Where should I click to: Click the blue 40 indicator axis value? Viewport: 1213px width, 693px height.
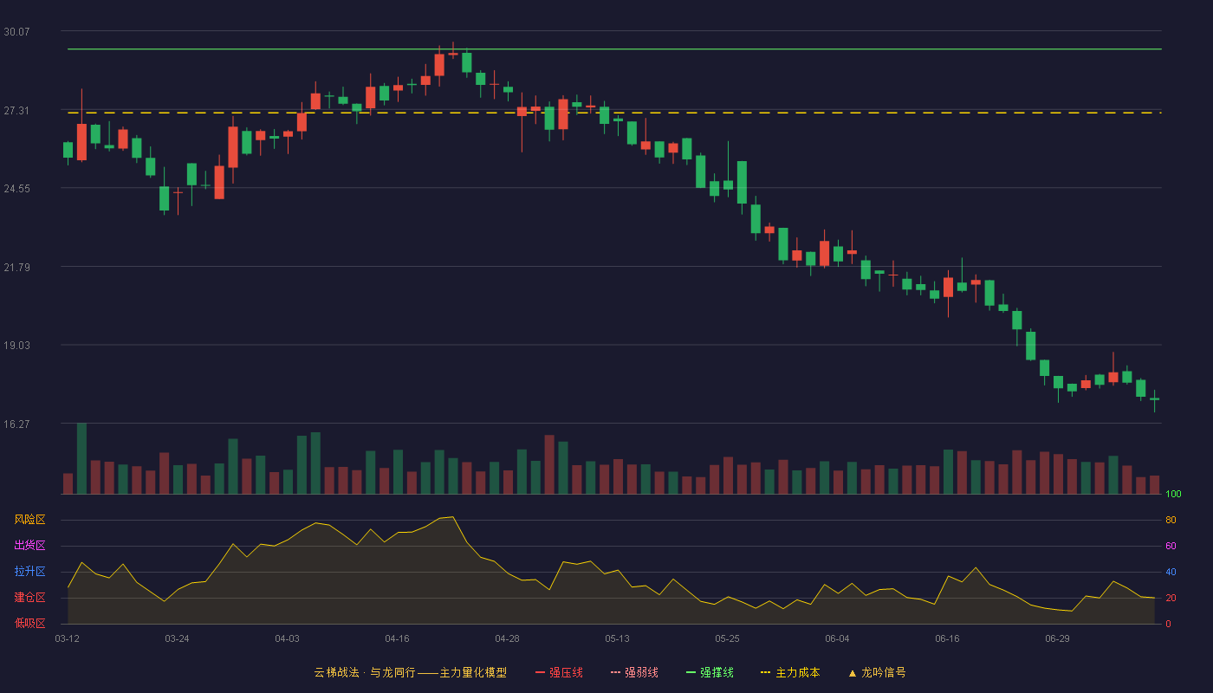click(x=1171, y=572)
